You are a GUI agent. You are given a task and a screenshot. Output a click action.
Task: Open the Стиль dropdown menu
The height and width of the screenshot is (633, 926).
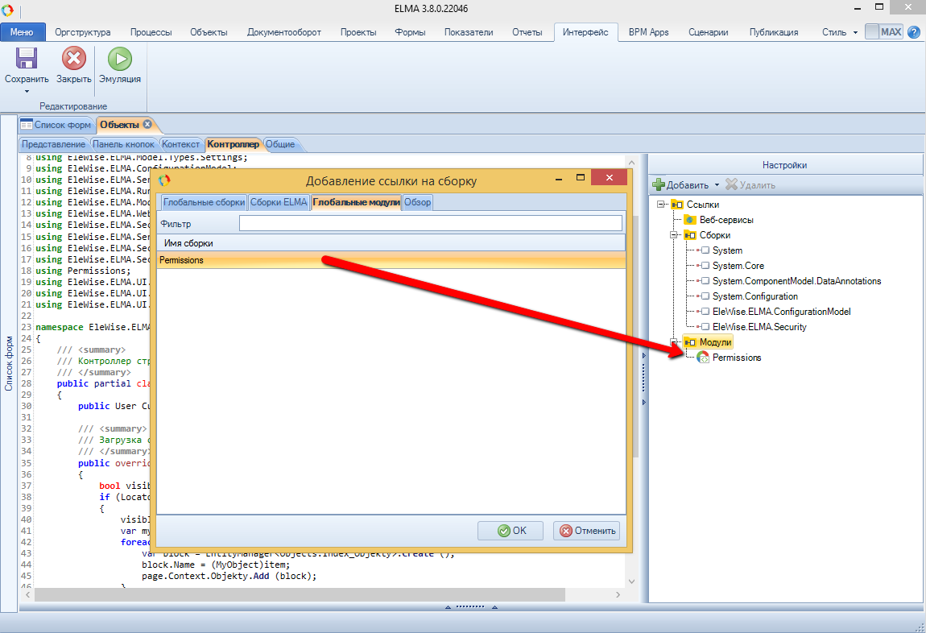point(840,32)
